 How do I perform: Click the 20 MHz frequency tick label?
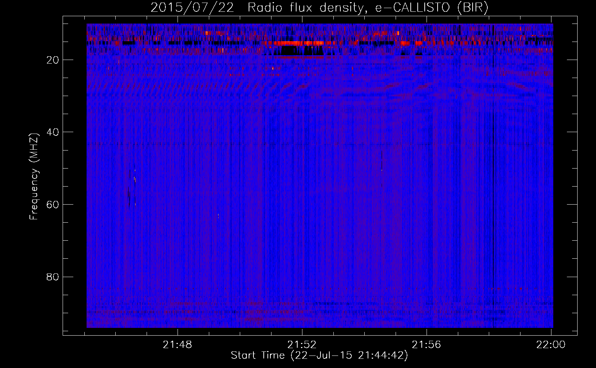point(53,60)
